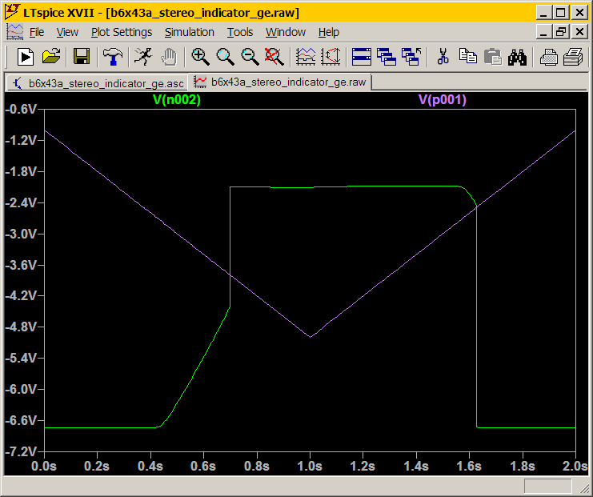
Task: Click the Zoom to Fit crossed magnifier
Action: [274, 57]
